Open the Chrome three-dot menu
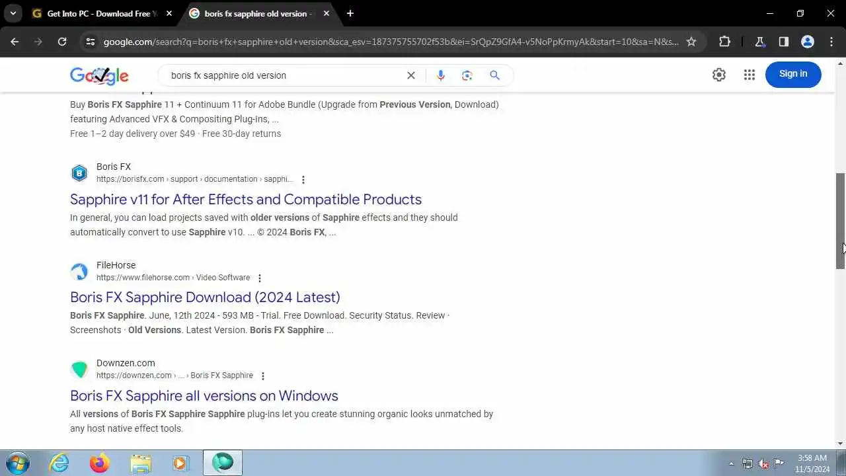This screenshot has width=846, height=476. click(831, 42)
